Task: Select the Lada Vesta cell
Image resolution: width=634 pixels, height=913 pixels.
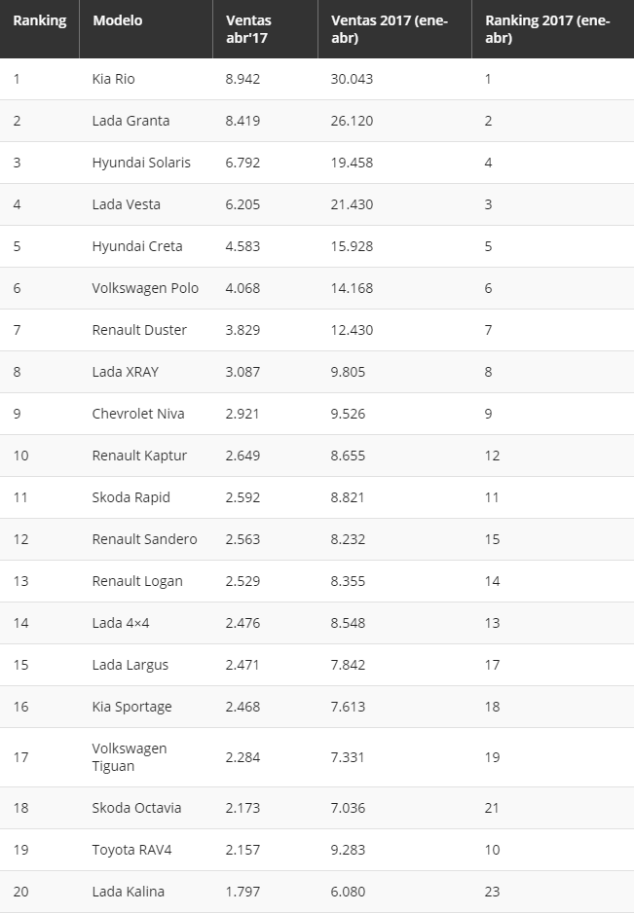Action: click(x=126, y=204)
